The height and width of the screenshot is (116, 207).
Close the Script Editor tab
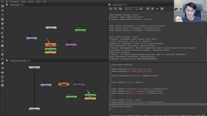pos(125,5)
